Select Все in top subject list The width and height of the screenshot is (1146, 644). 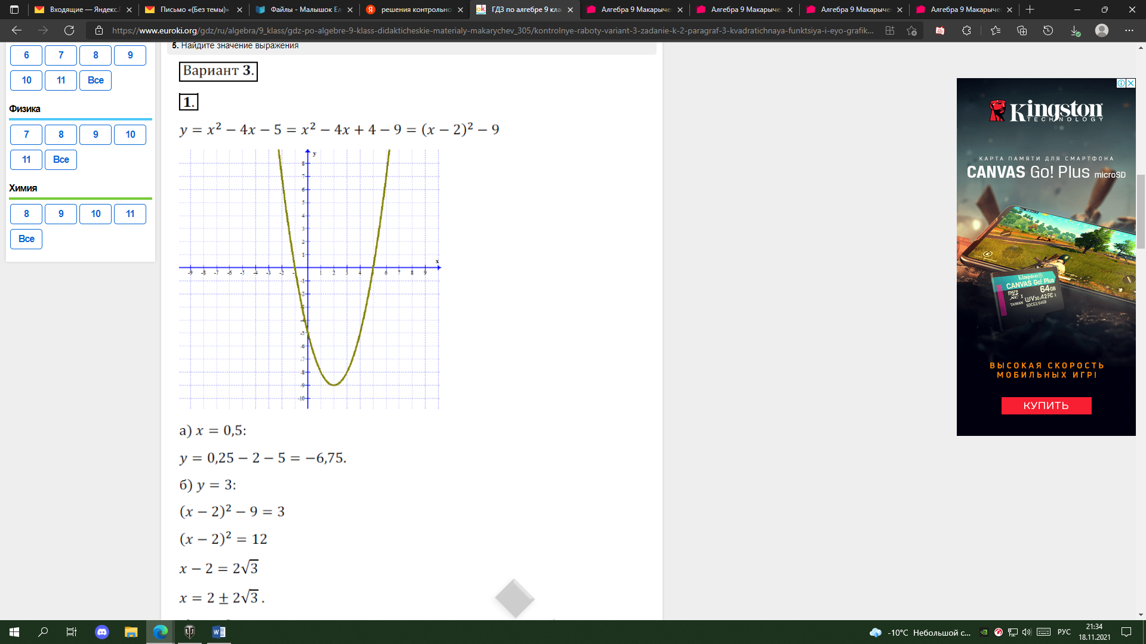tap(95, 80)
